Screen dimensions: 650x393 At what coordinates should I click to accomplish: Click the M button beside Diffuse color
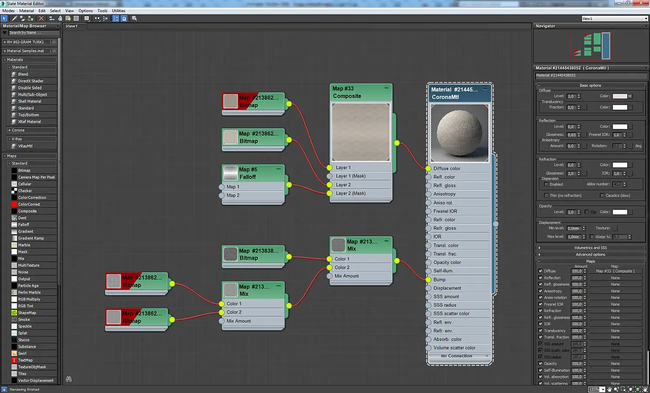630,96
